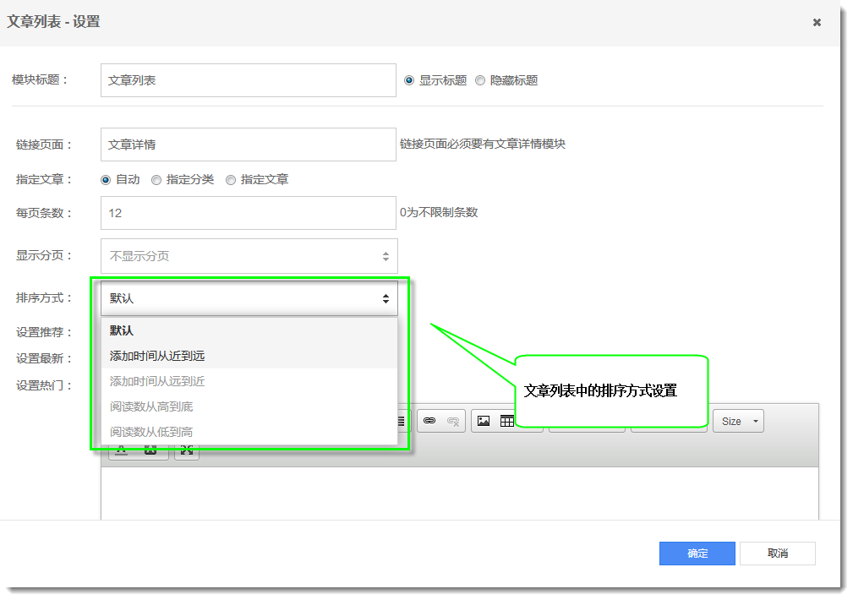Select the 隐藏标题 radio button

[x=480, y=80]
